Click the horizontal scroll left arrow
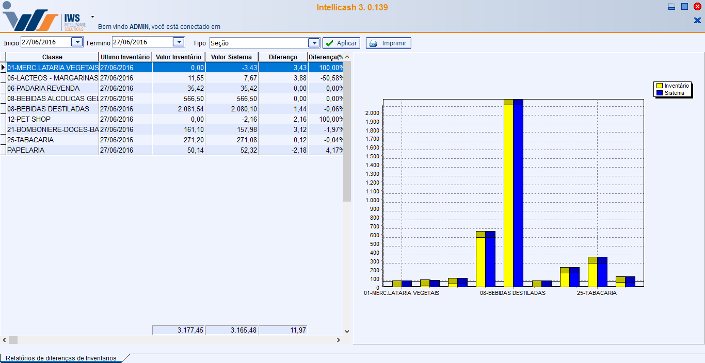Image resolution: width=705 pixels, height=363 pixels. pyautogui.click(x=4, y=340)
